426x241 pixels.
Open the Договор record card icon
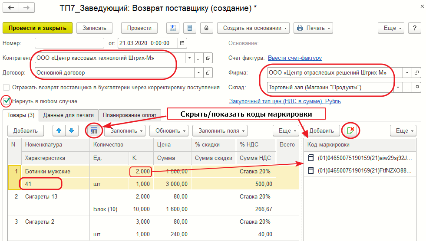[x=208, y=73]
